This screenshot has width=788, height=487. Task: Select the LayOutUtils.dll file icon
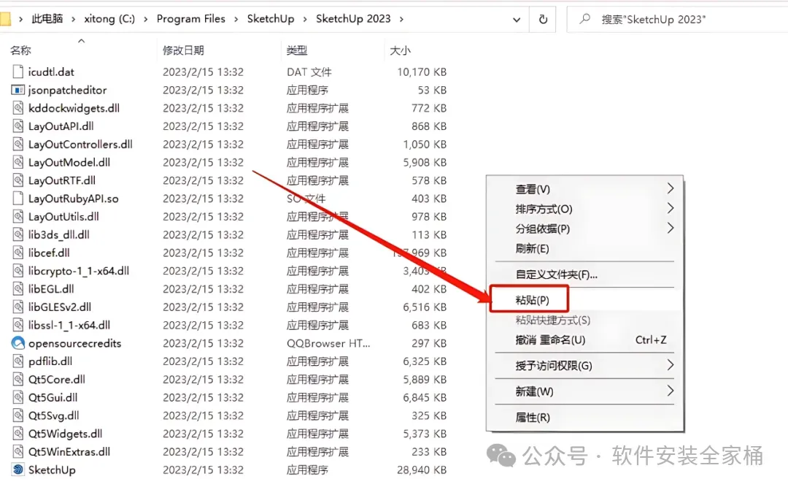tap(18, 217)
